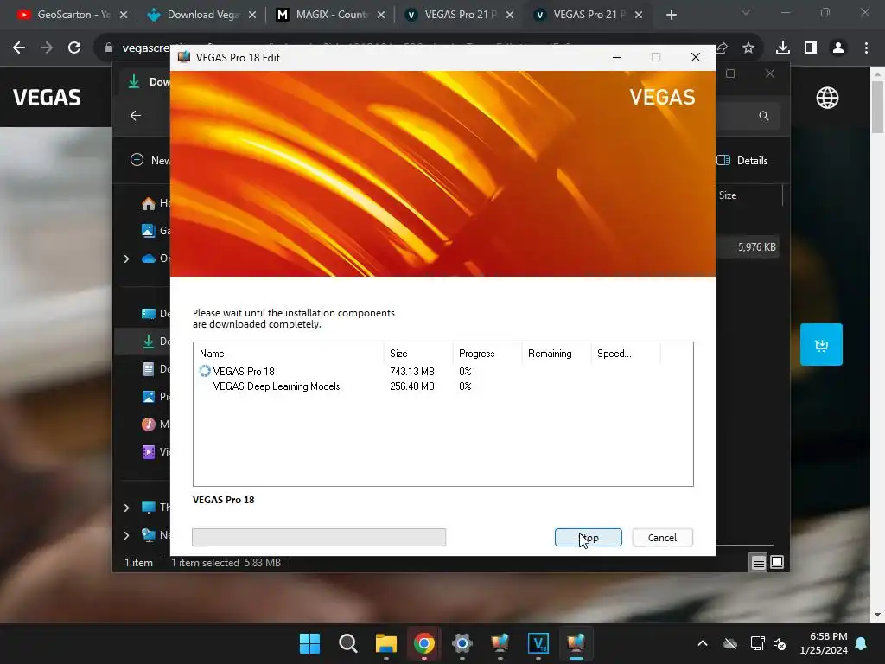Open Gallery in File Explorer sidebar

point(156,230)
